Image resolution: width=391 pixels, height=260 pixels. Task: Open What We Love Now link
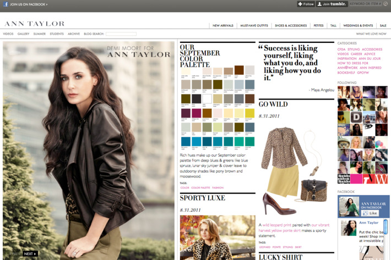[x=371, y=34]
